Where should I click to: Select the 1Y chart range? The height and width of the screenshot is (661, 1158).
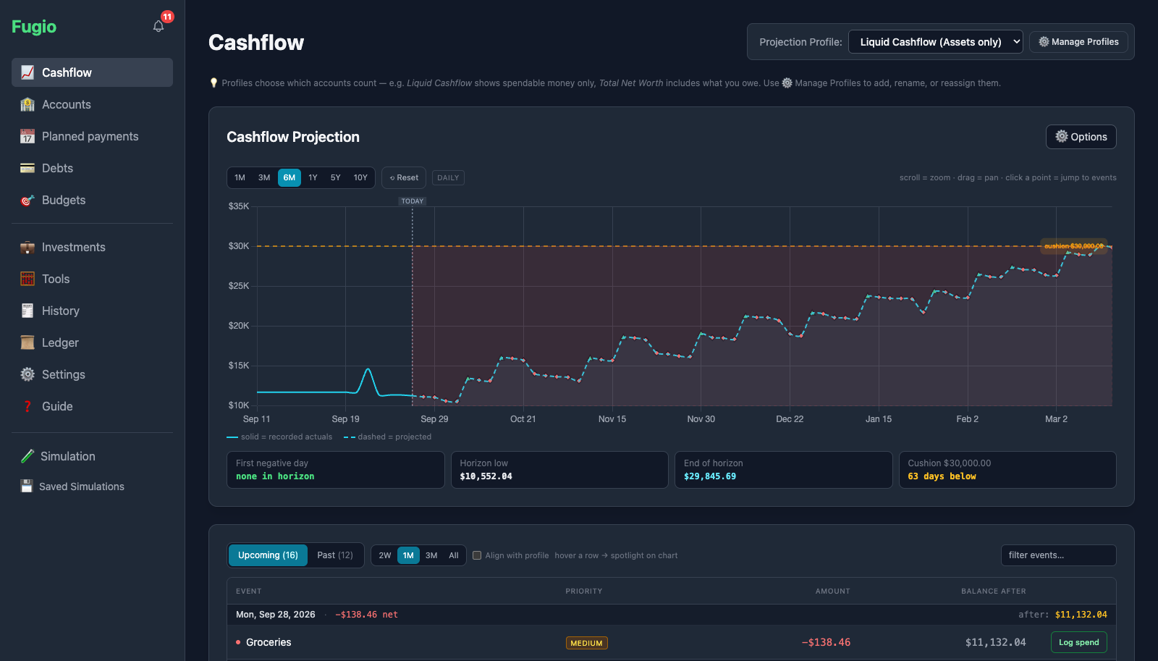313,177
